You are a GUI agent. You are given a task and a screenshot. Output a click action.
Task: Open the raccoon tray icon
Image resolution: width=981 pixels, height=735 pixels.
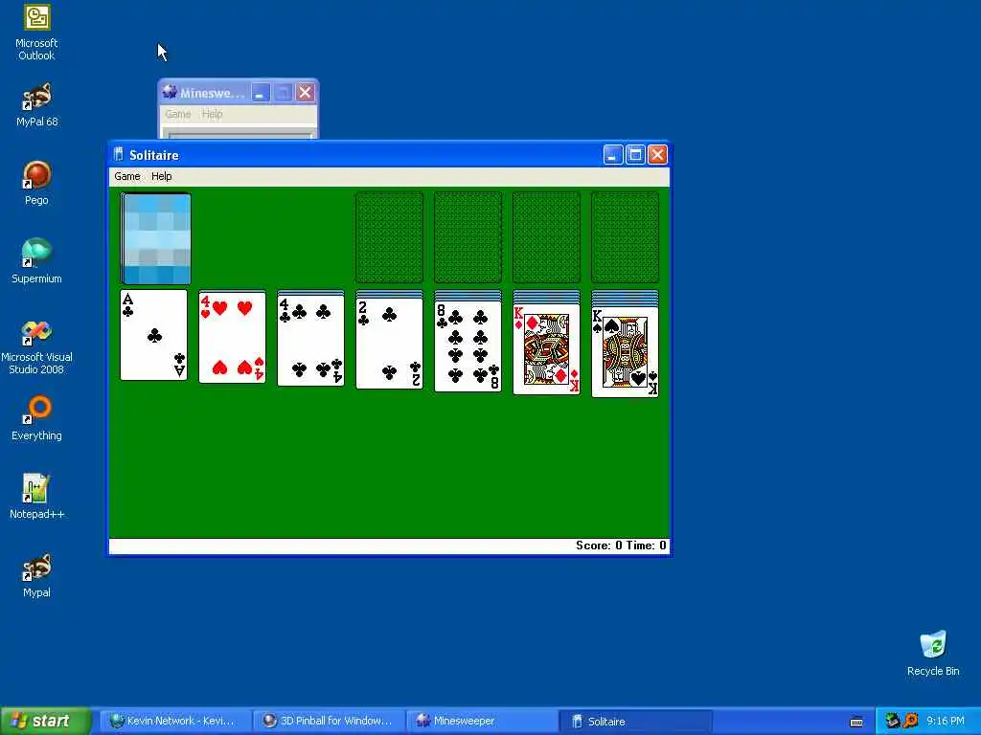click(x=892, y=722)
